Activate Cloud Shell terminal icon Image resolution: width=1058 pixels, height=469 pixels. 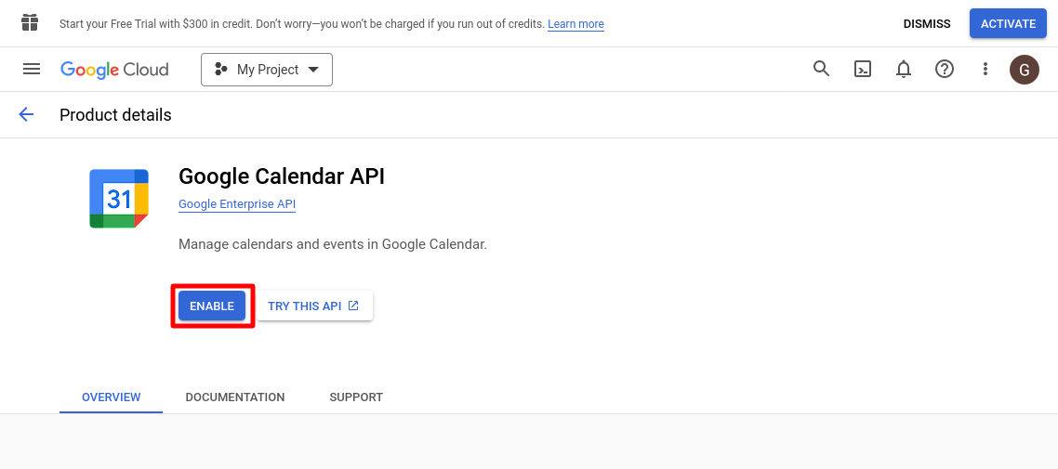tap(863, 69)
